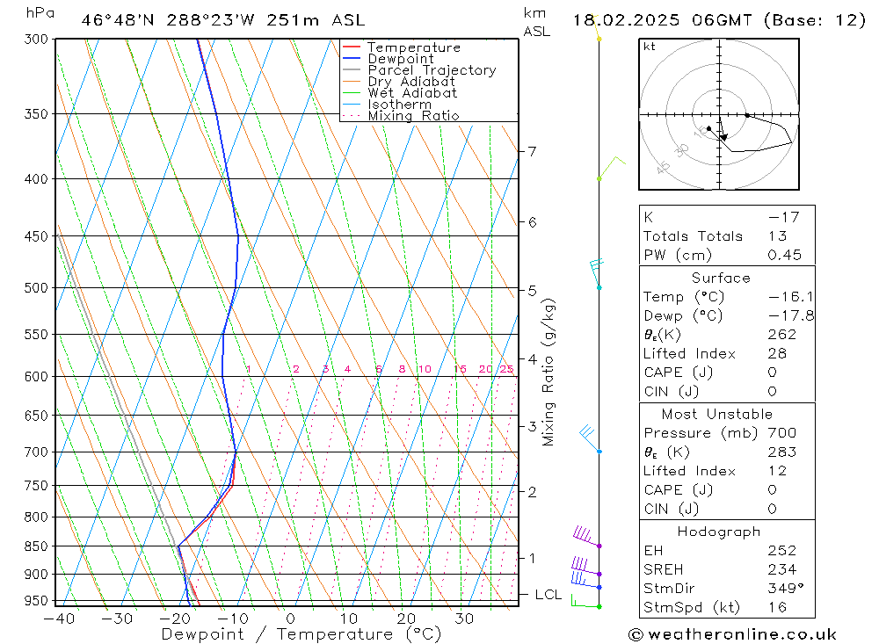Viewport: 879px width, 644px height.
Task: Click the 850 hPa purple wind barb
Action: pos(586,536)
